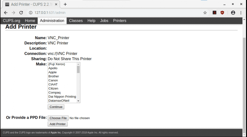Screen dimensions: 247x137
Task: Click the browser back arrow
Action: click(x=5, y=12)
